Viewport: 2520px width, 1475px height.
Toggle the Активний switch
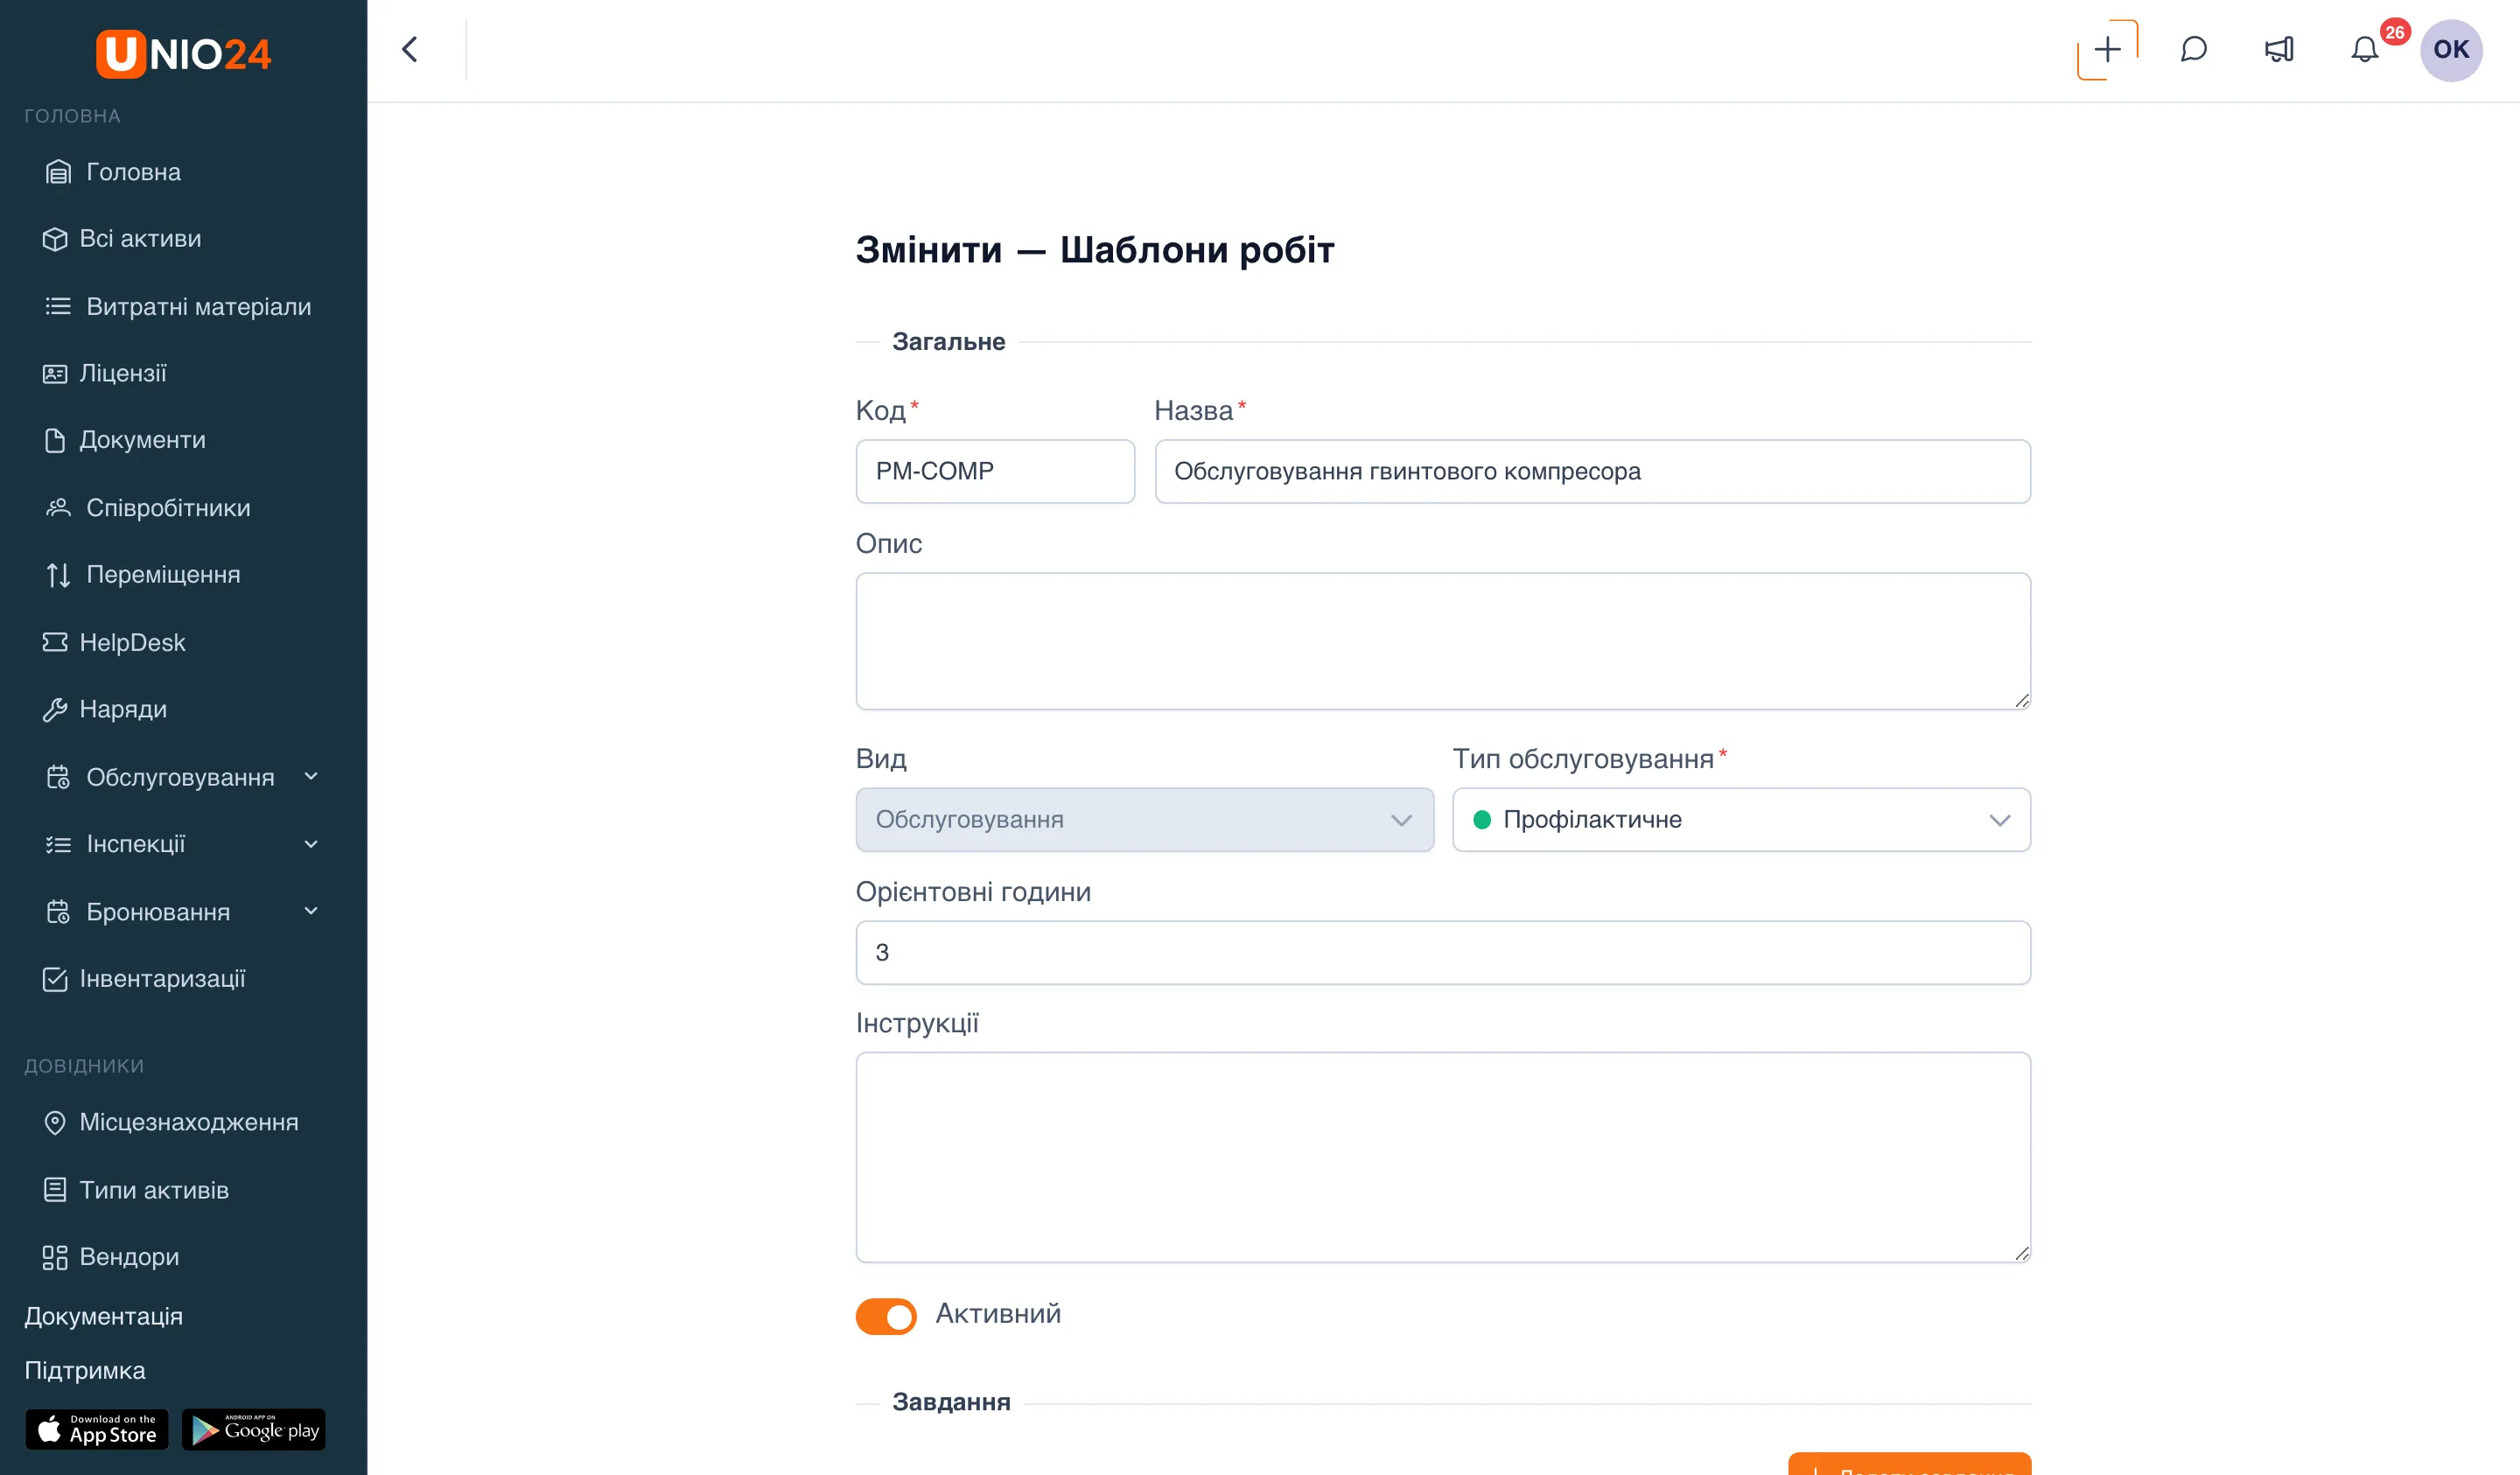click(885, 1315)
